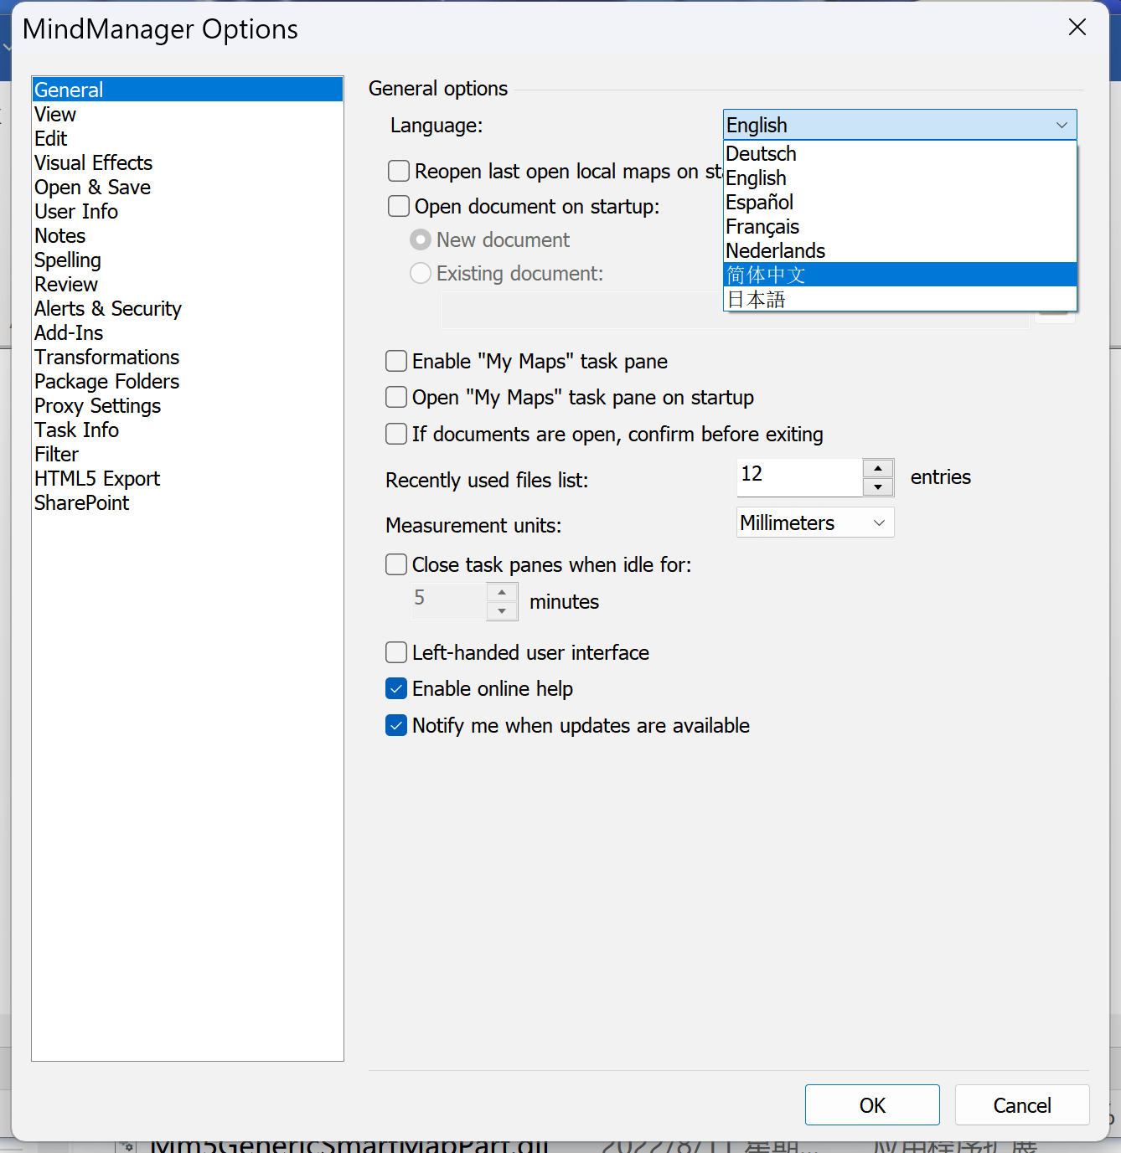Choose 简体中文 from language list
This screenshot has height=1153, width=1121.
tap(900, 275)
